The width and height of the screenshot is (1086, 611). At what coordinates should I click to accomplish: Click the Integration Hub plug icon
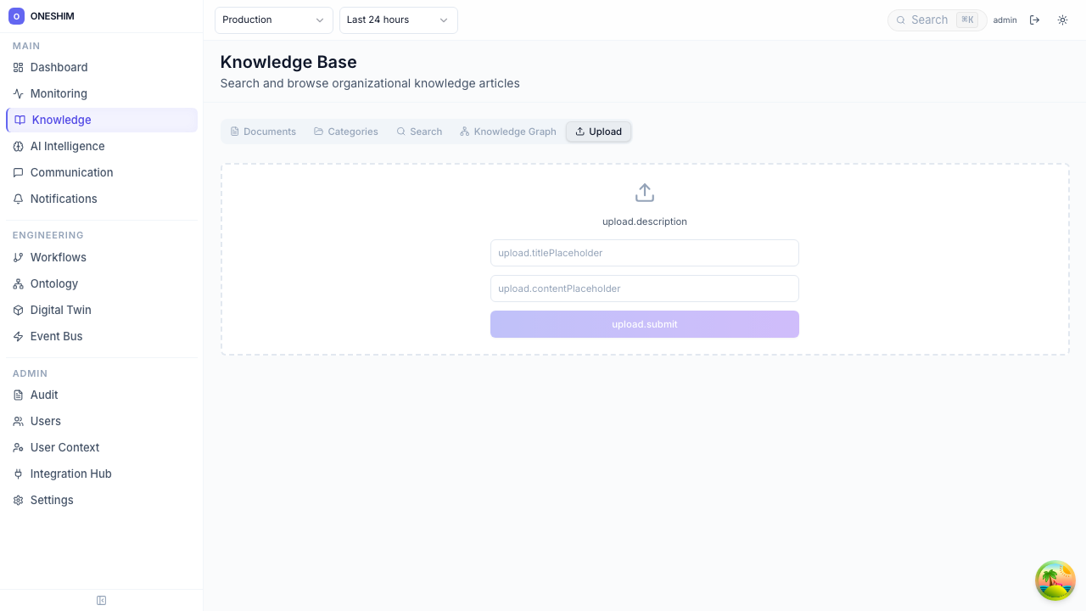pos(18,474)
